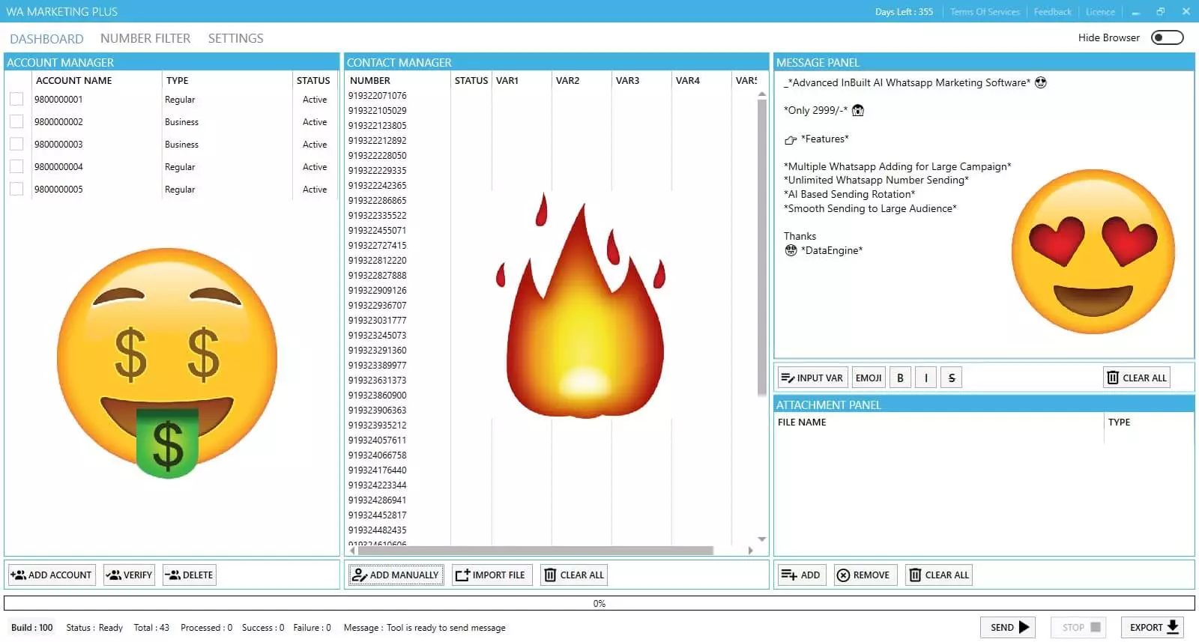Click Add Manually contact button
Image resolution: width=1199 pixels, height=642 pixels.
click(x=396, y=575)
